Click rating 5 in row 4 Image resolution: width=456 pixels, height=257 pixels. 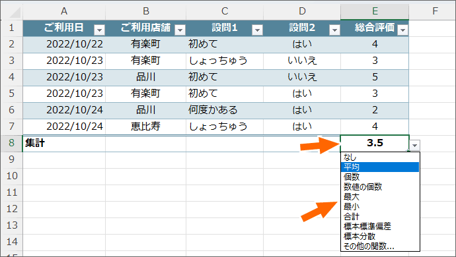tap(375, 77)
